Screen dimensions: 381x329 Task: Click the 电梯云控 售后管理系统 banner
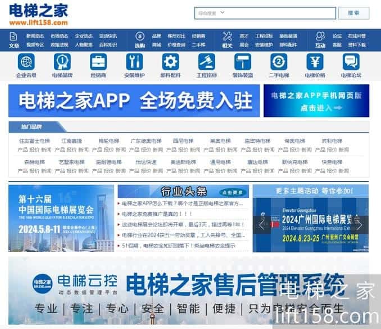pyautogui.click(x=189, y=291)
